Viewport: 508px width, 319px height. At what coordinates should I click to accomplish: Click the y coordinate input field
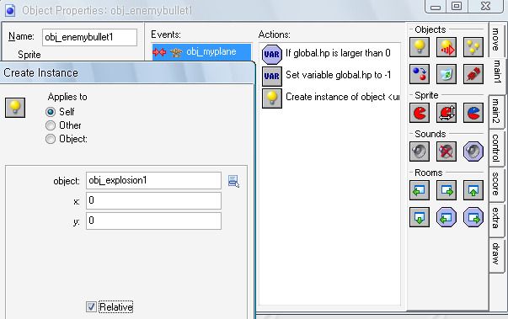point(153,221)
